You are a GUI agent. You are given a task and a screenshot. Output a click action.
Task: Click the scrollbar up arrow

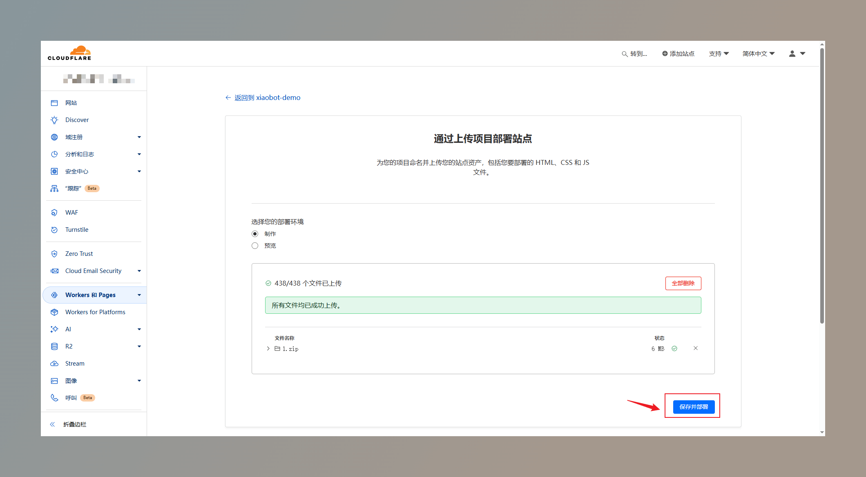pos(822,44)
